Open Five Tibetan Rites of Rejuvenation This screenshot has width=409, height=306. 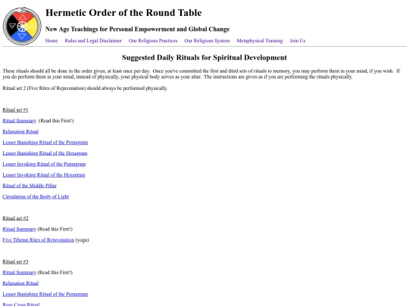coord(39,240)
